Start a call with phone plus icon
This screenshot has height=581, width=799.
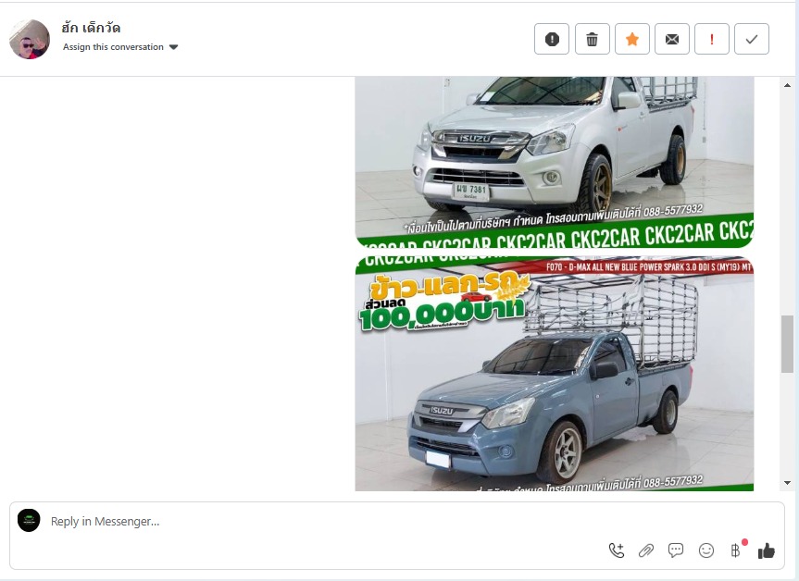(x=616, y=550)
